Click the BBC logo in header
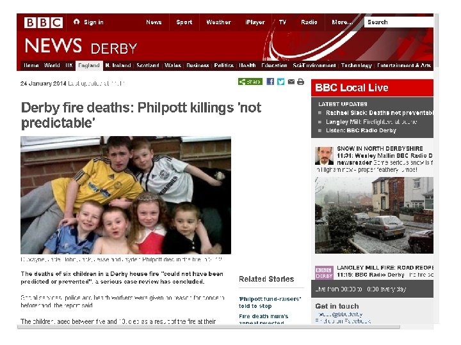Image resolution: width=461 pixels, height=345 pixels. [x=44, y=22]
